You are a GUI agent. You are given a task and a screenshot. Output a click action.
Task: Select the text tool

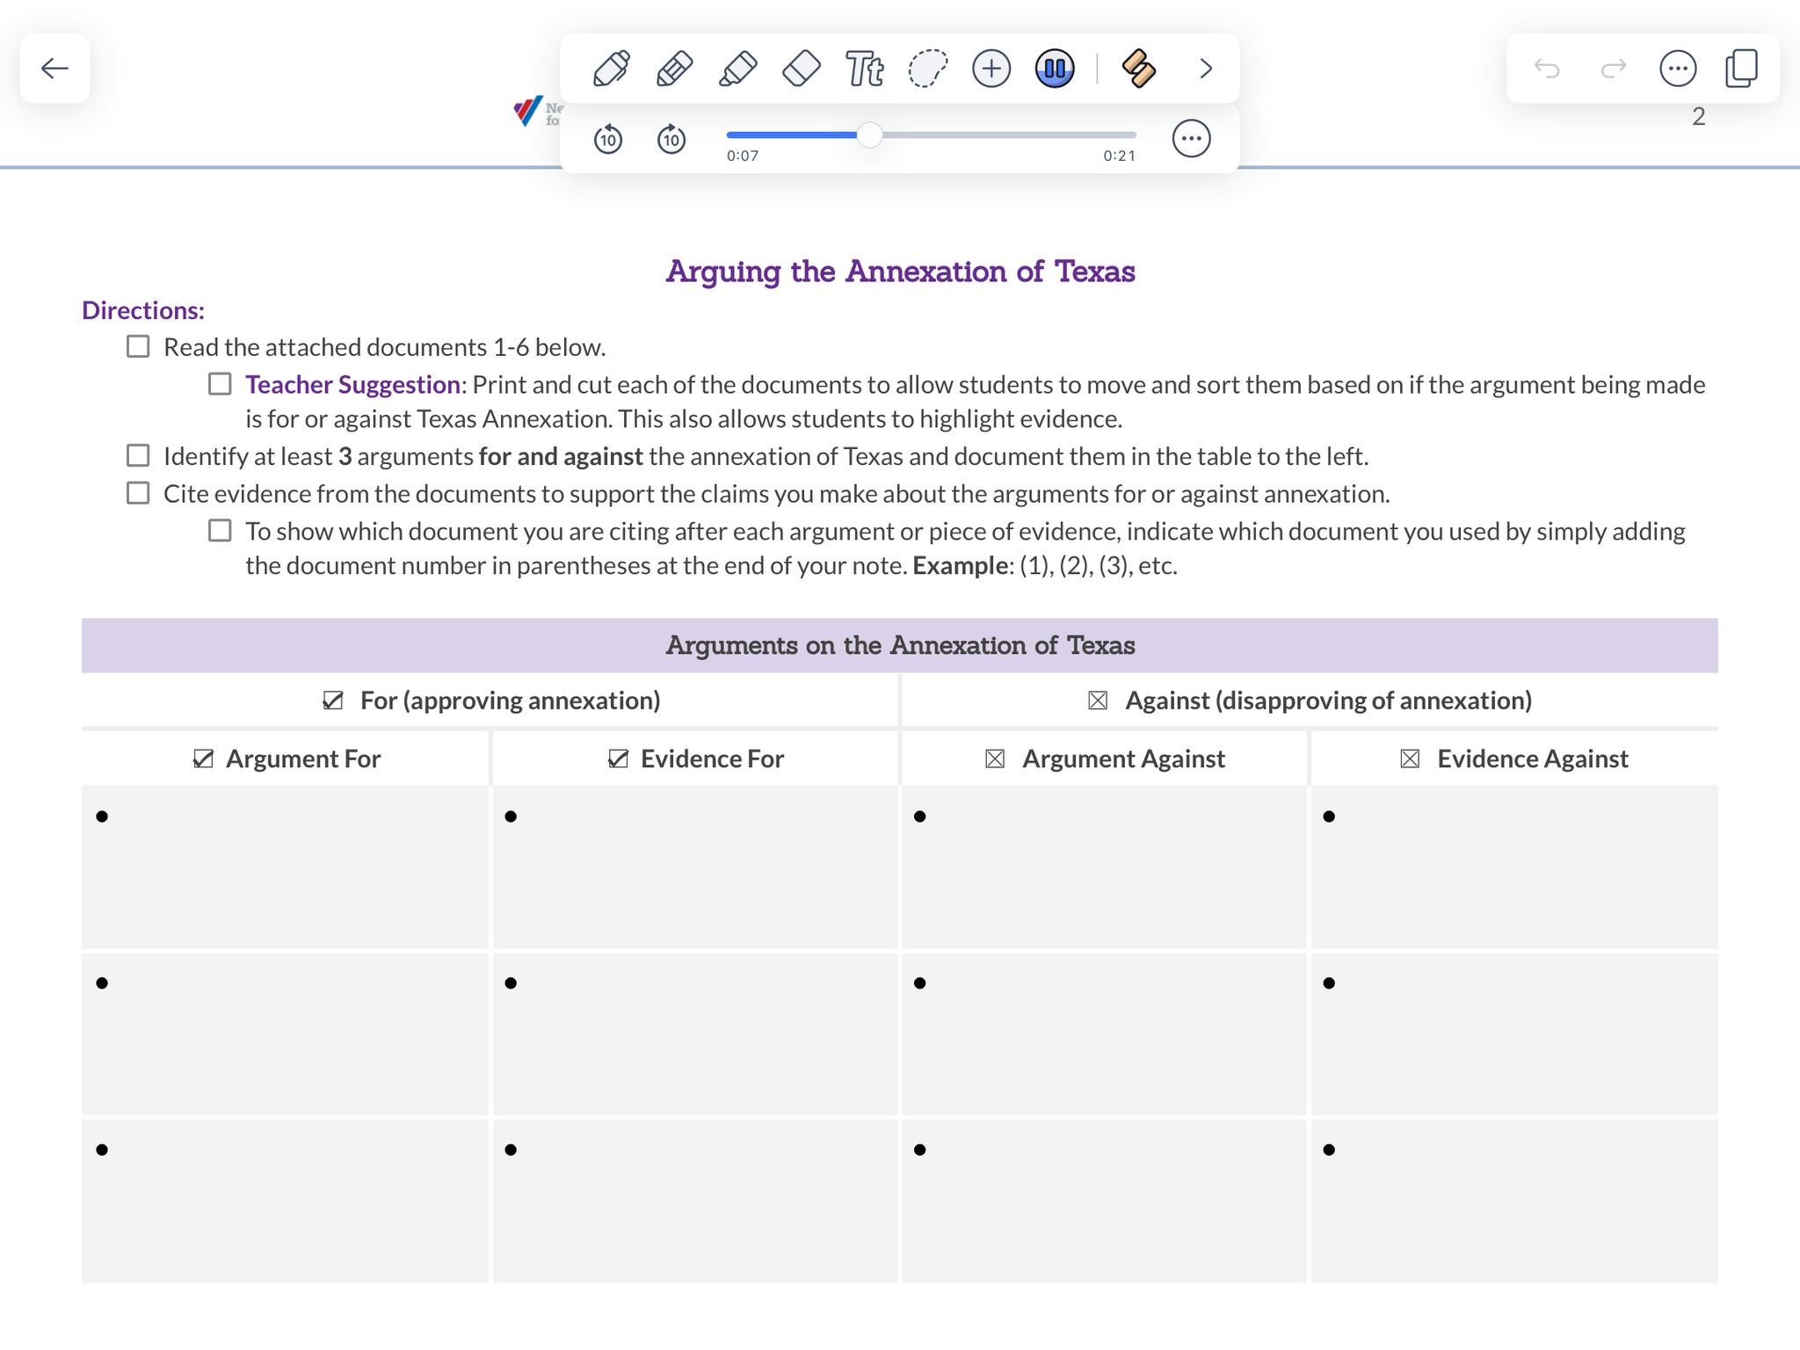pyautogui.click(x=864, y=69)
